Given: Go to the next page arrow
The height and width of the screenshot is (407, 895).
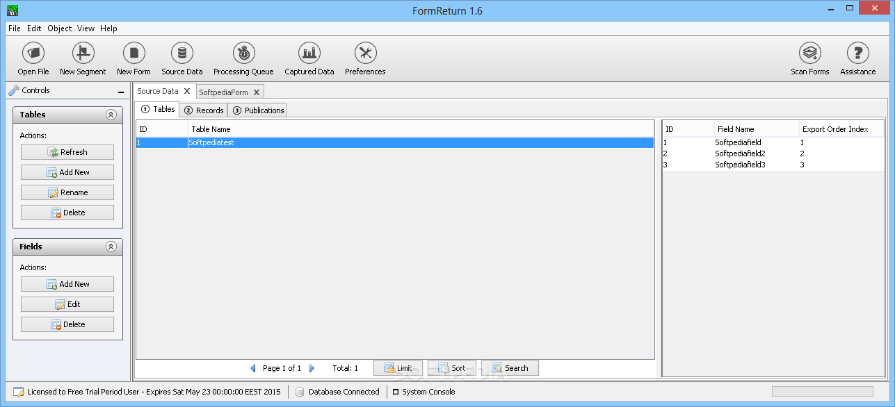Looking at the screenshot, I should click(312, 368).
